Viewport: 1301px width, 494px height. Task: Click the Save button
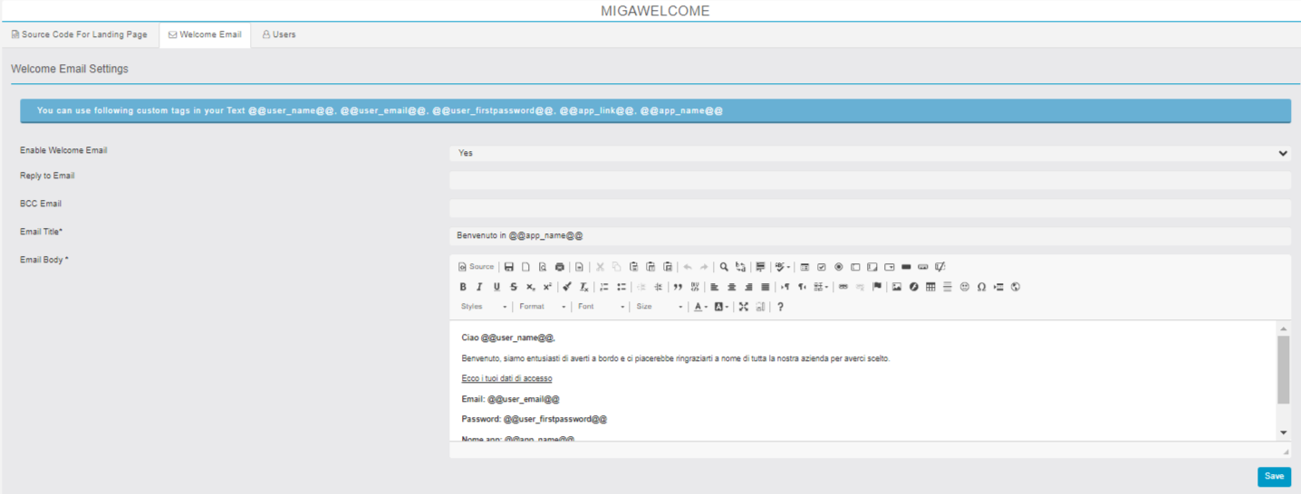pos(1274,477)
